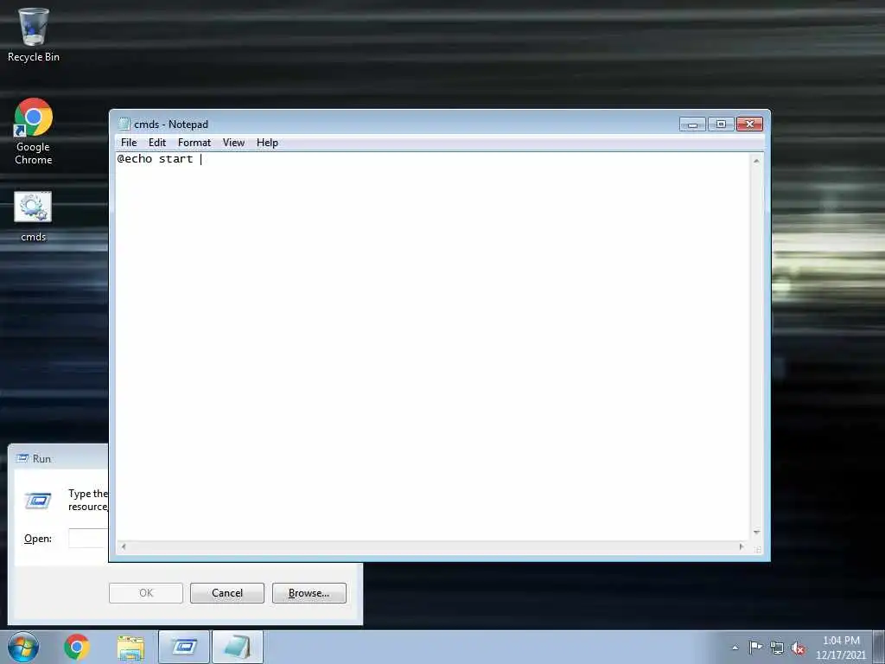The height and width of the screenshot is (664, 885).
Task: Close the cmds Notepad window
Action: [749, 124]
